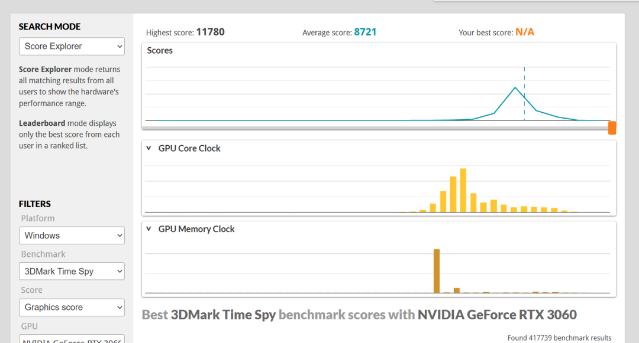Click the tallest GPU Memory Clock bar
This screenshot has height=343, width=639.
(x=437, y=270)
